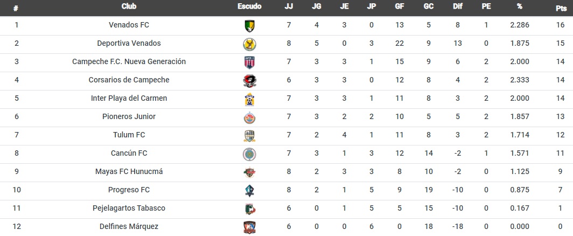Screen dimensions: 573x236
Task: Click the Cancún FC round crest
Action: point(249,154)
